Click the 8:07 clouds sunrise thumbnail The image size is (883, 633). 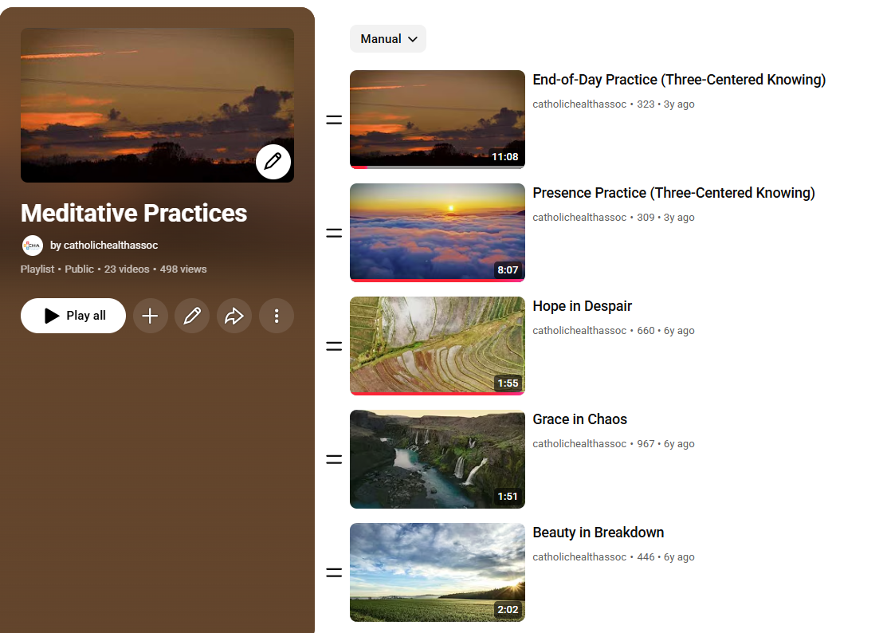(438, 233)
